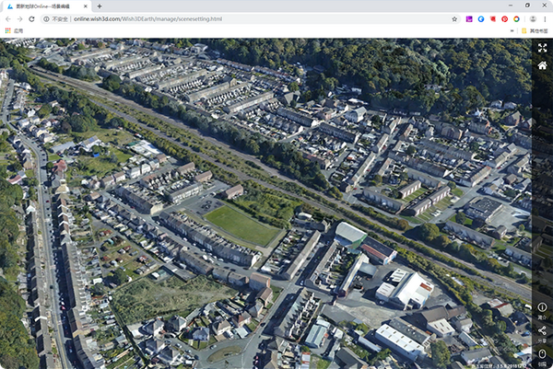
Task: Bookmark this page with the star icon
Action: click(454, 19)
